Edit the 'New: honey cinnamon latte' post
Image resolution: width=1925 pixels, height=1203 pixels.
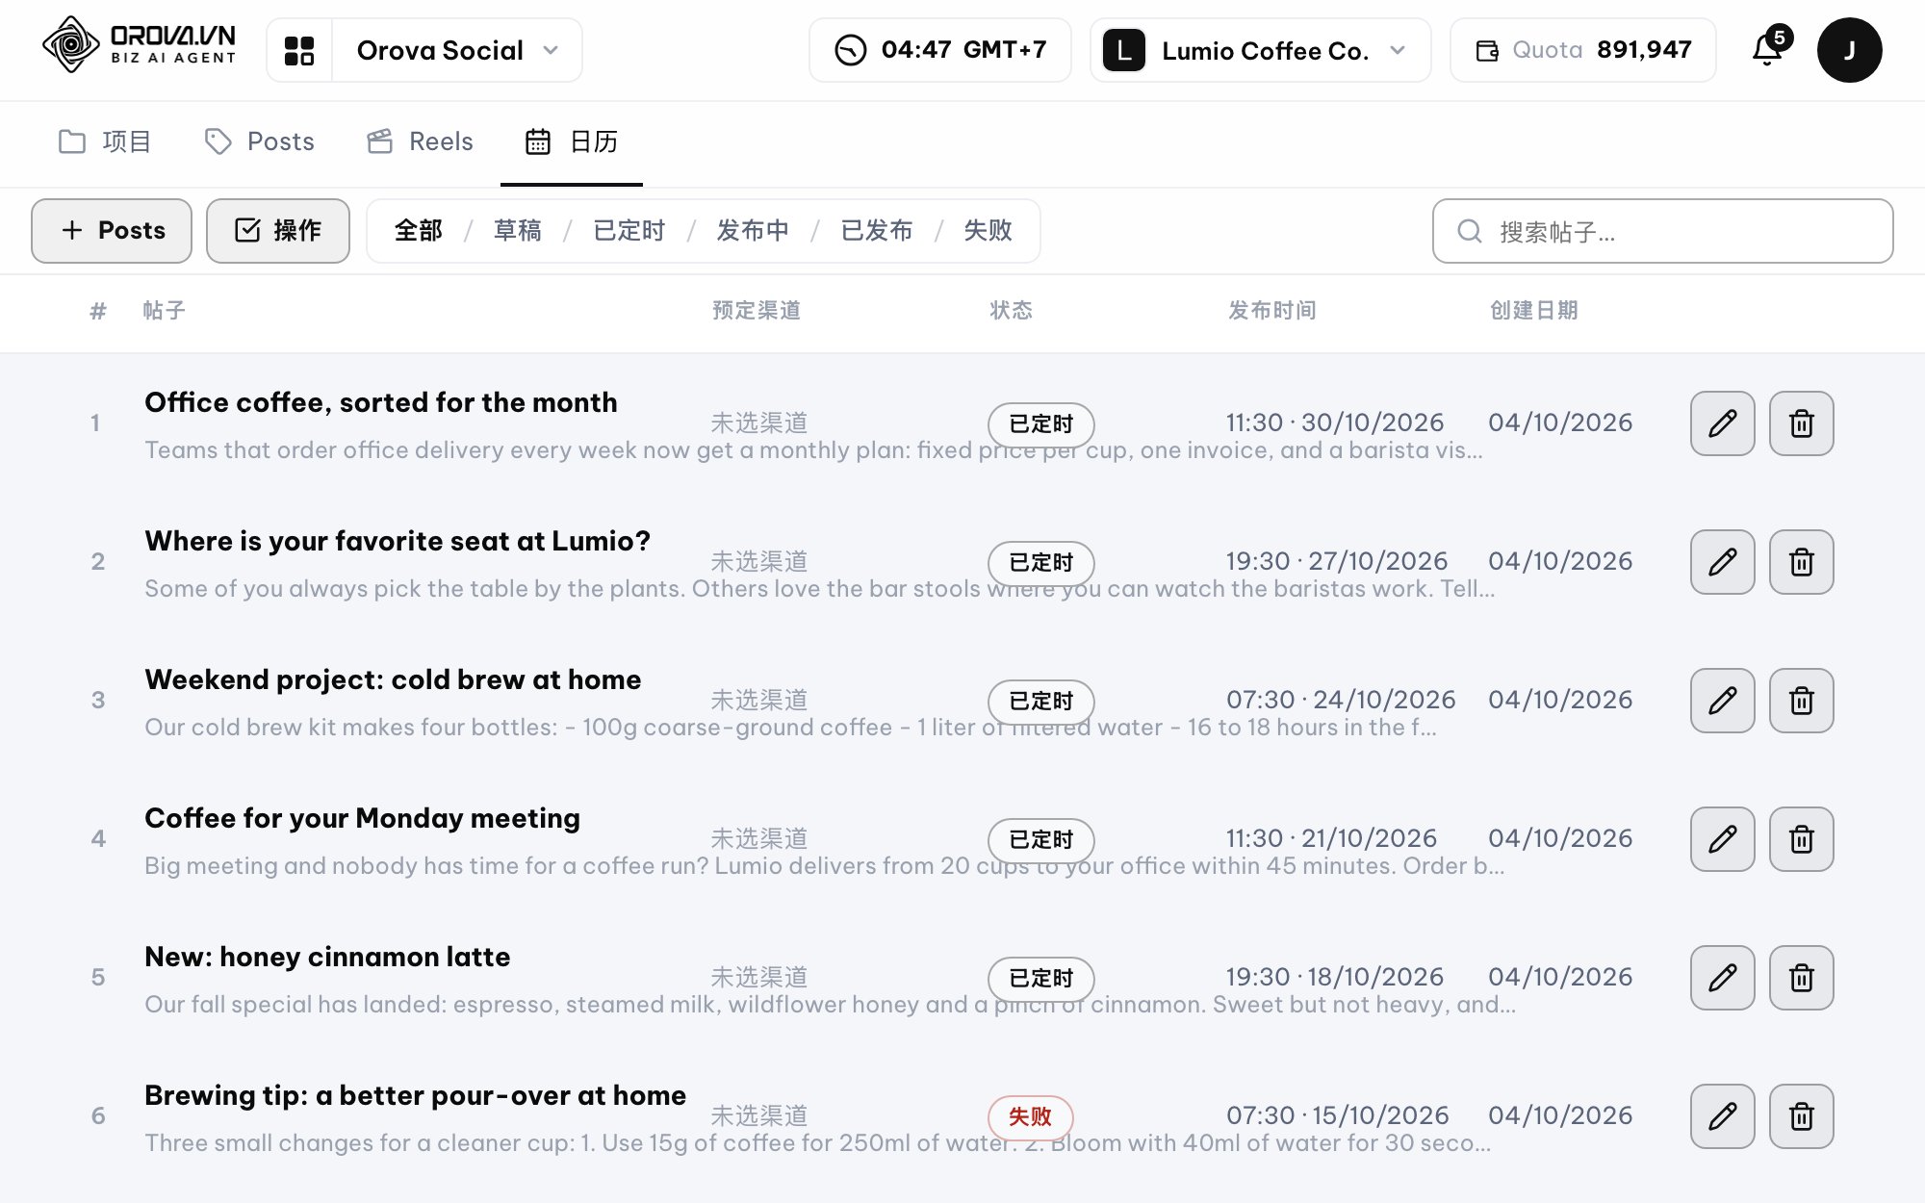(1723, 978)
